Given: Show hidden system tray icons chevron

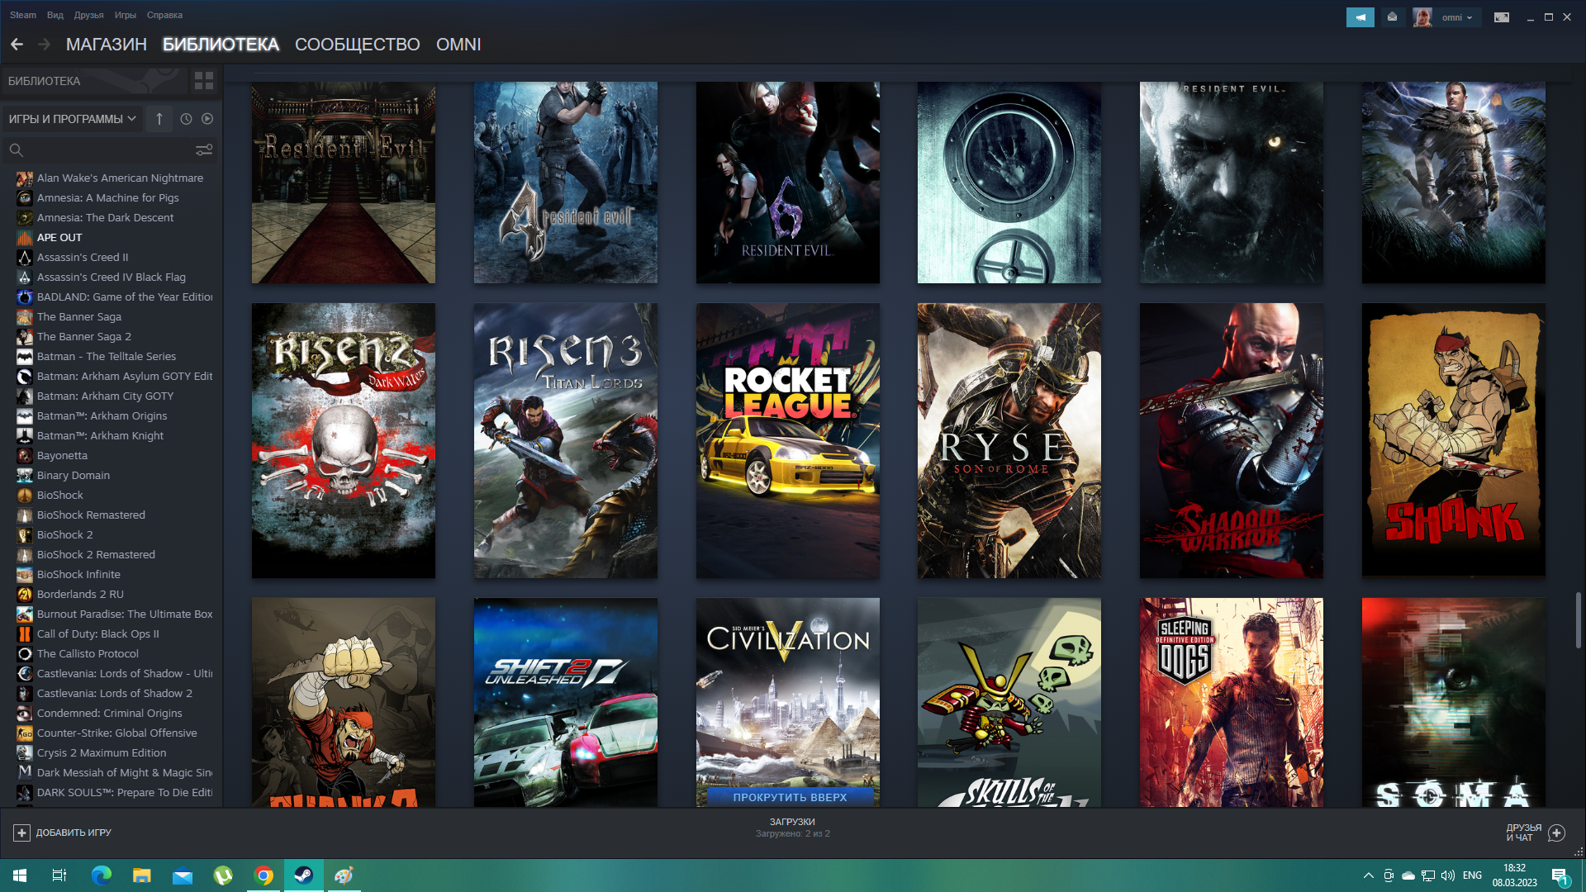Looking at the screenshot, I should pos(1368,875).
